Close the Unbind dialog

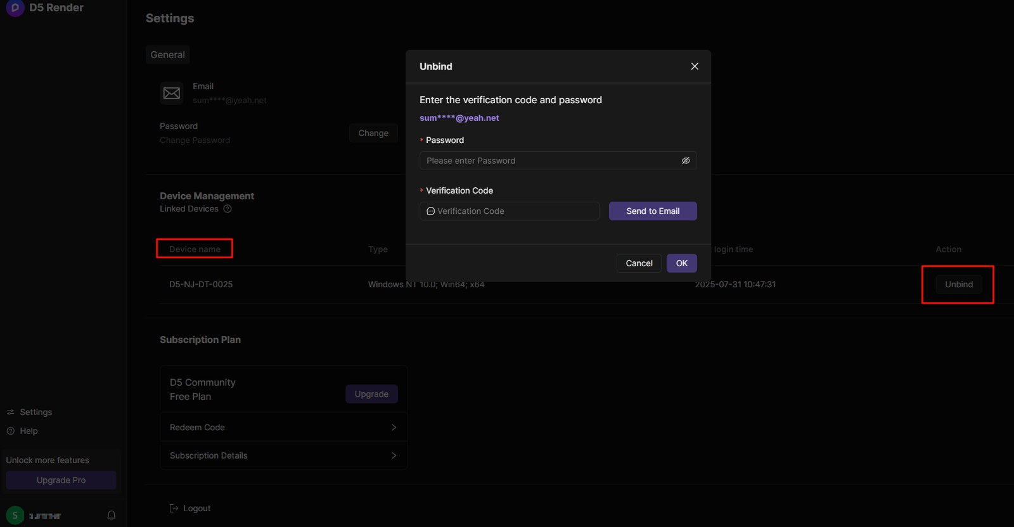[x=695, y=66]
